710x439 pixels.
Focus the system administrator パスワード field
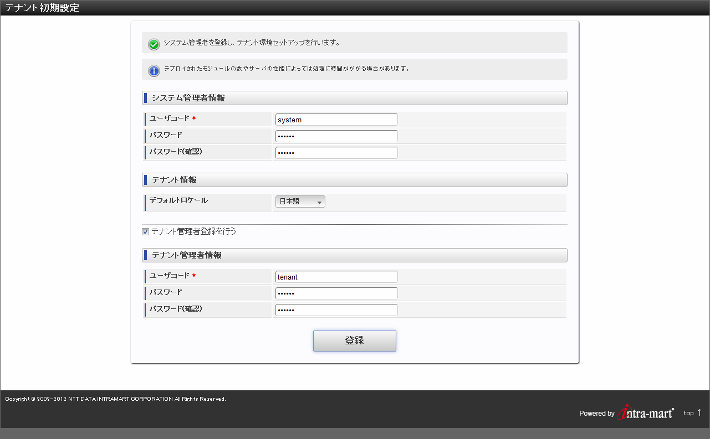(x=336, y=136)
